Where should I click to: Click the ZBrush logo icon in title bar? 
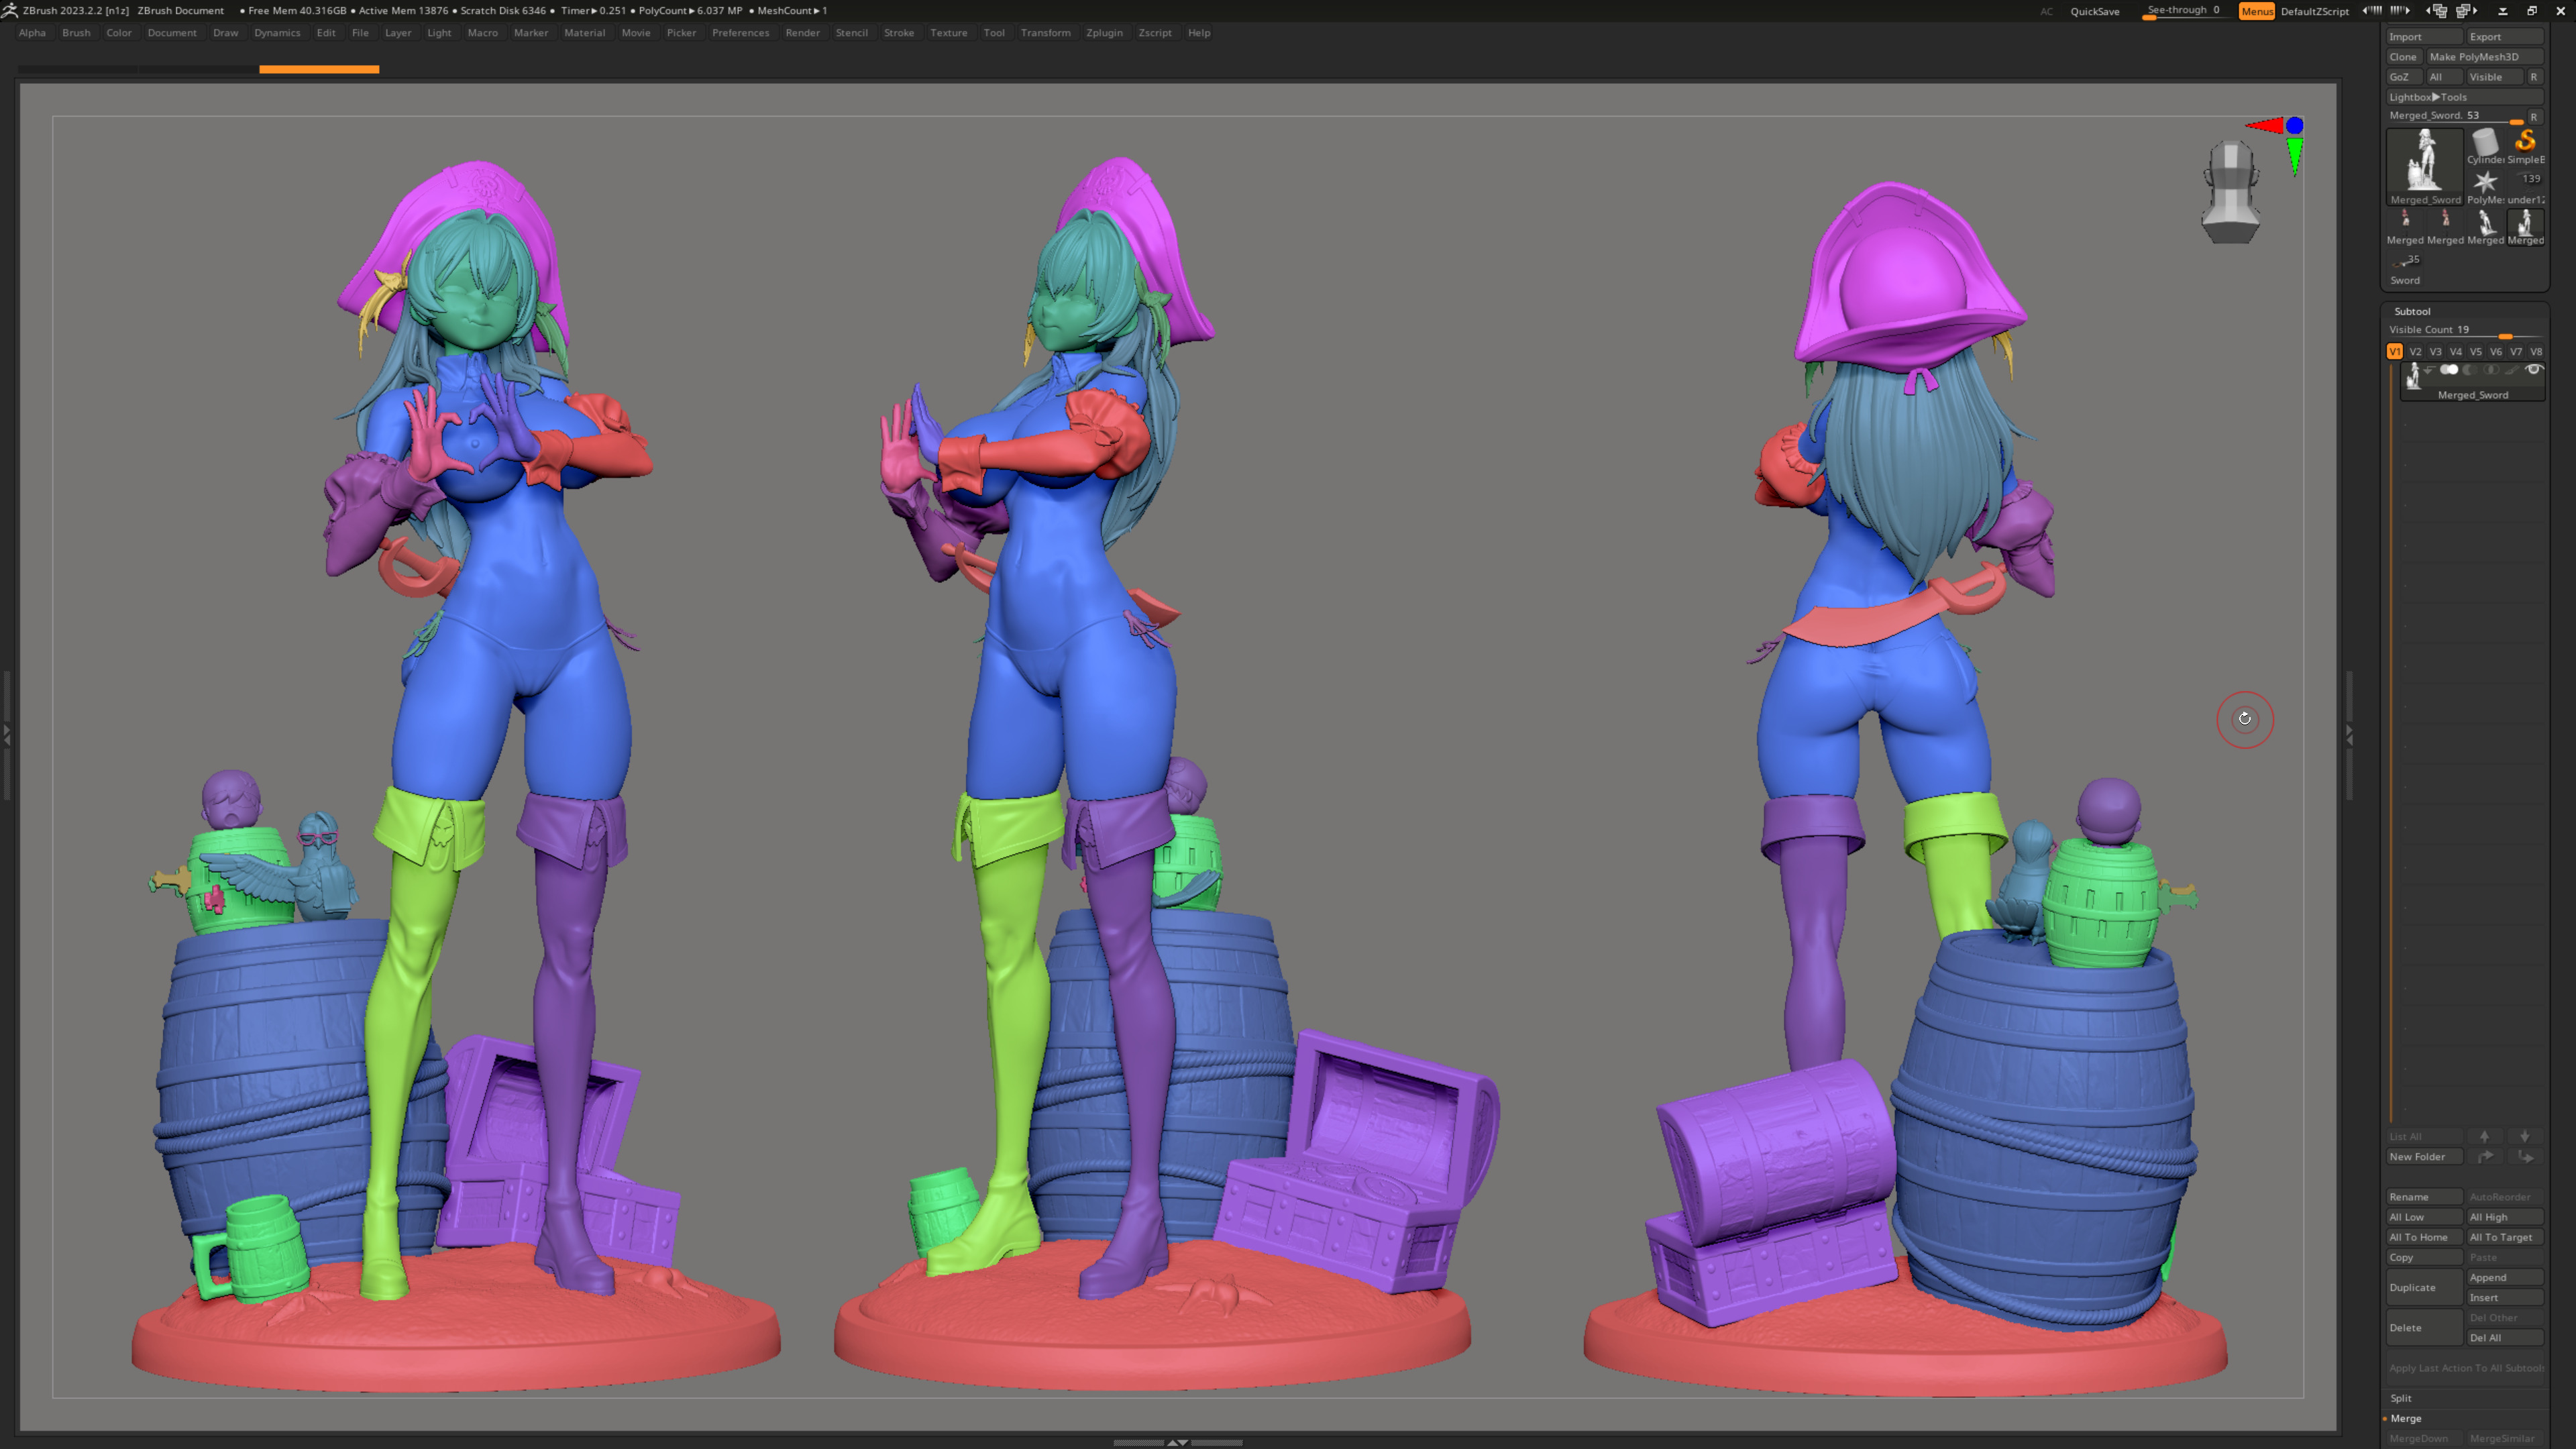pos(10,10)
